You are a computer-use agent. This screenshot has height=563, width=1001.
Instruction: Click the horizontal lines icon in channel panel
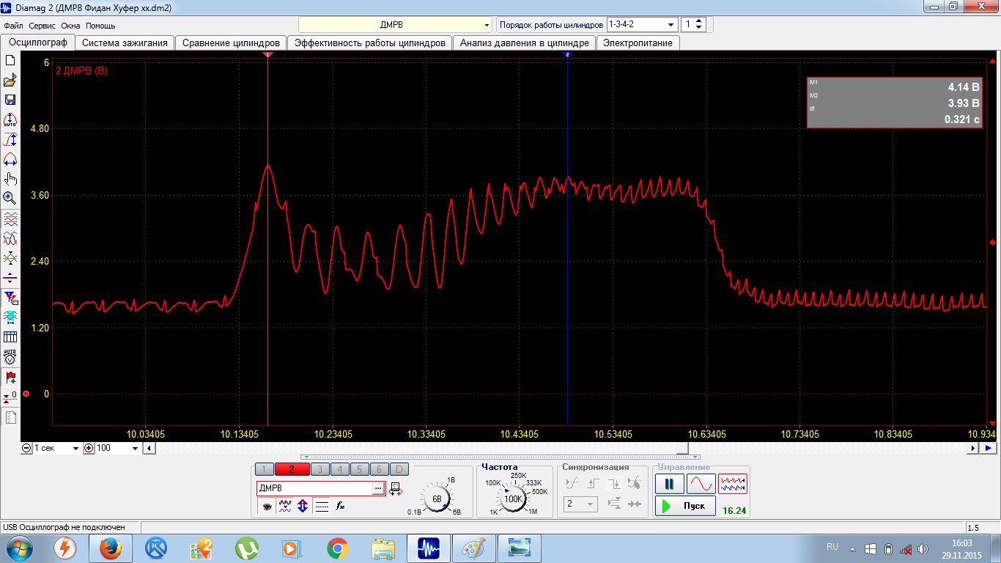(321, 505)
